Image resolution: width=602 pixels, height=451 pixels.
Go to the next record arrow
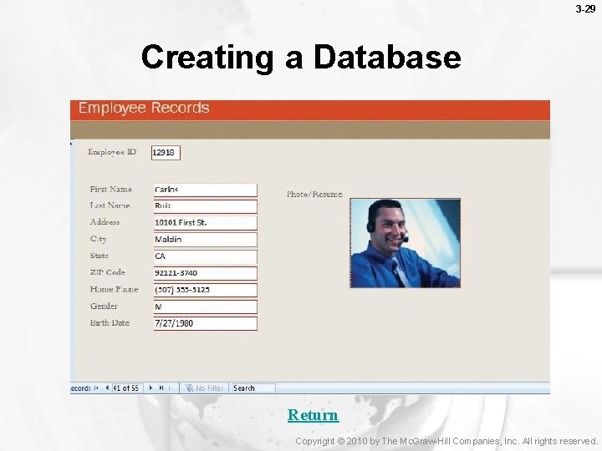(150, 388)
